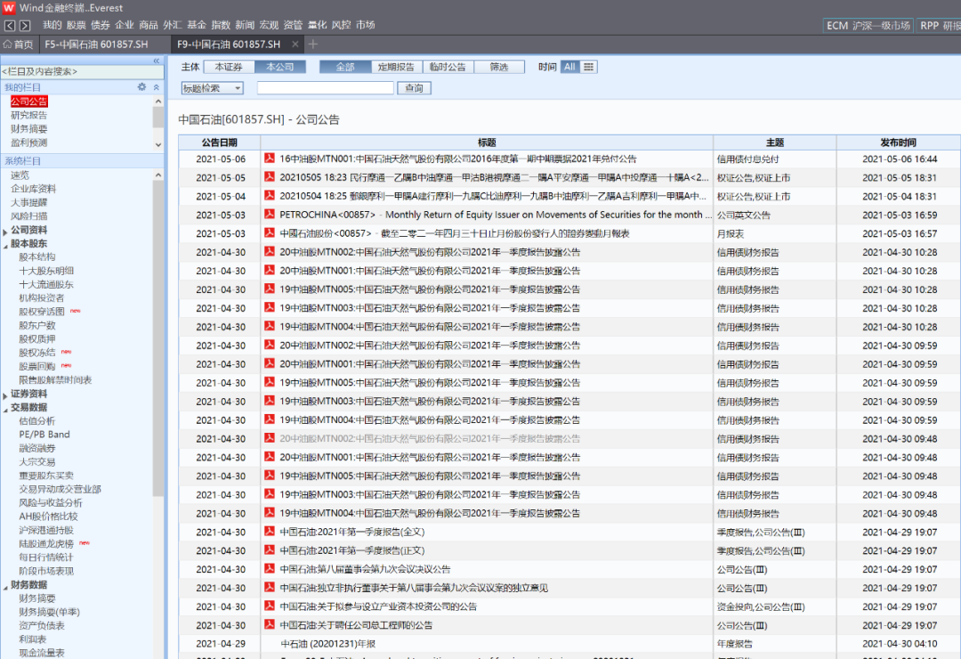Collapse 股本股东 tree section

pos(5,245)
